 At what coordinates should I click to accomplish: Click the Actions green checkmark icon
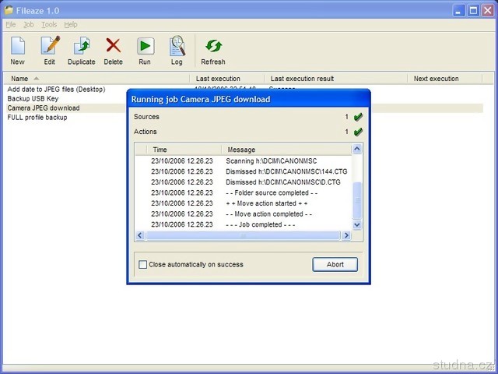pos(358,132)
